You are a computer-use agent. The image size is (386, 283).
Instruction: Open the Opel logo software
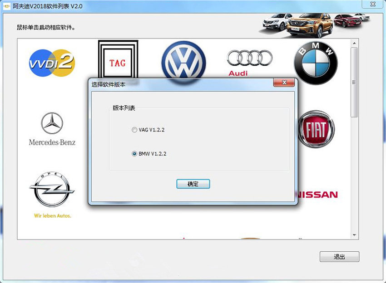tap(52, 195)
